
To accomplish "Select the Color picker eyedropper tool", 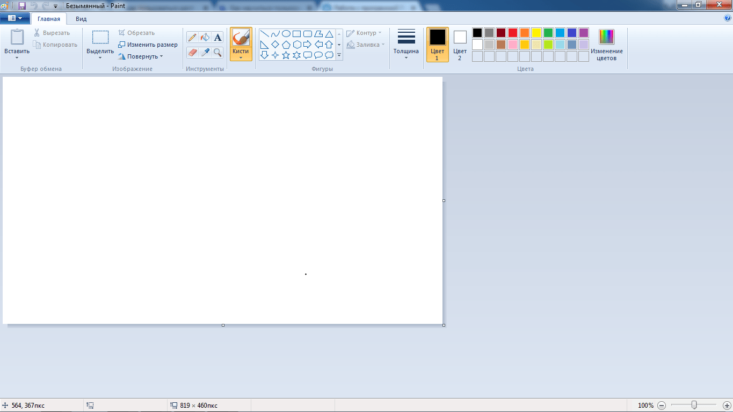I will click(x=205, y=52).
